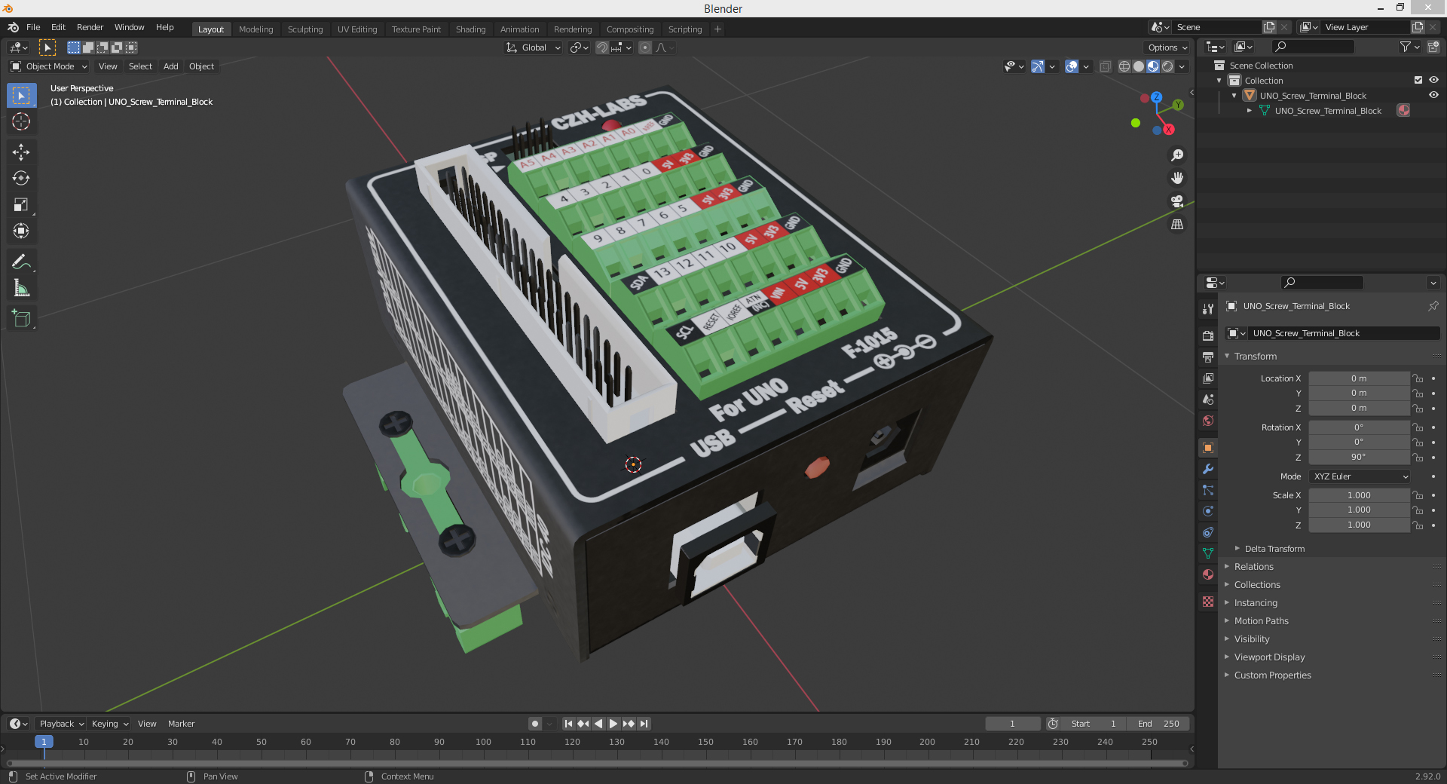Hide UNO_Screw_Terminal_Block object with eye icon
The image size is (1447, 784).
pos(1433,96)
